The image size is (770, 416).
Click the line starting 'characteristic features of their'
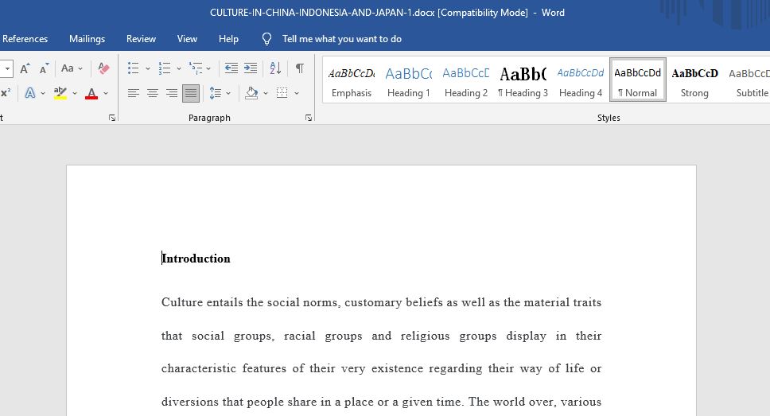point(381,368)
